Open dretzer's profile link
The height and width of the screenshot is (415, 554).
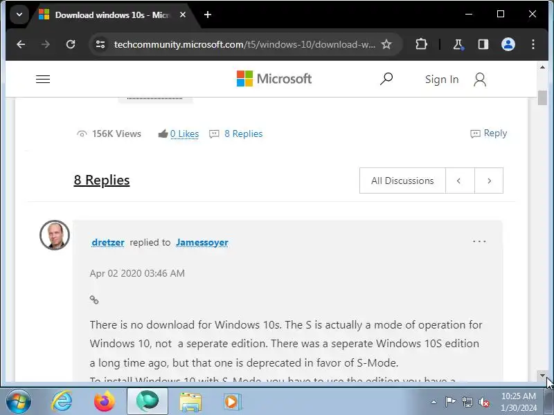point(108,243)
